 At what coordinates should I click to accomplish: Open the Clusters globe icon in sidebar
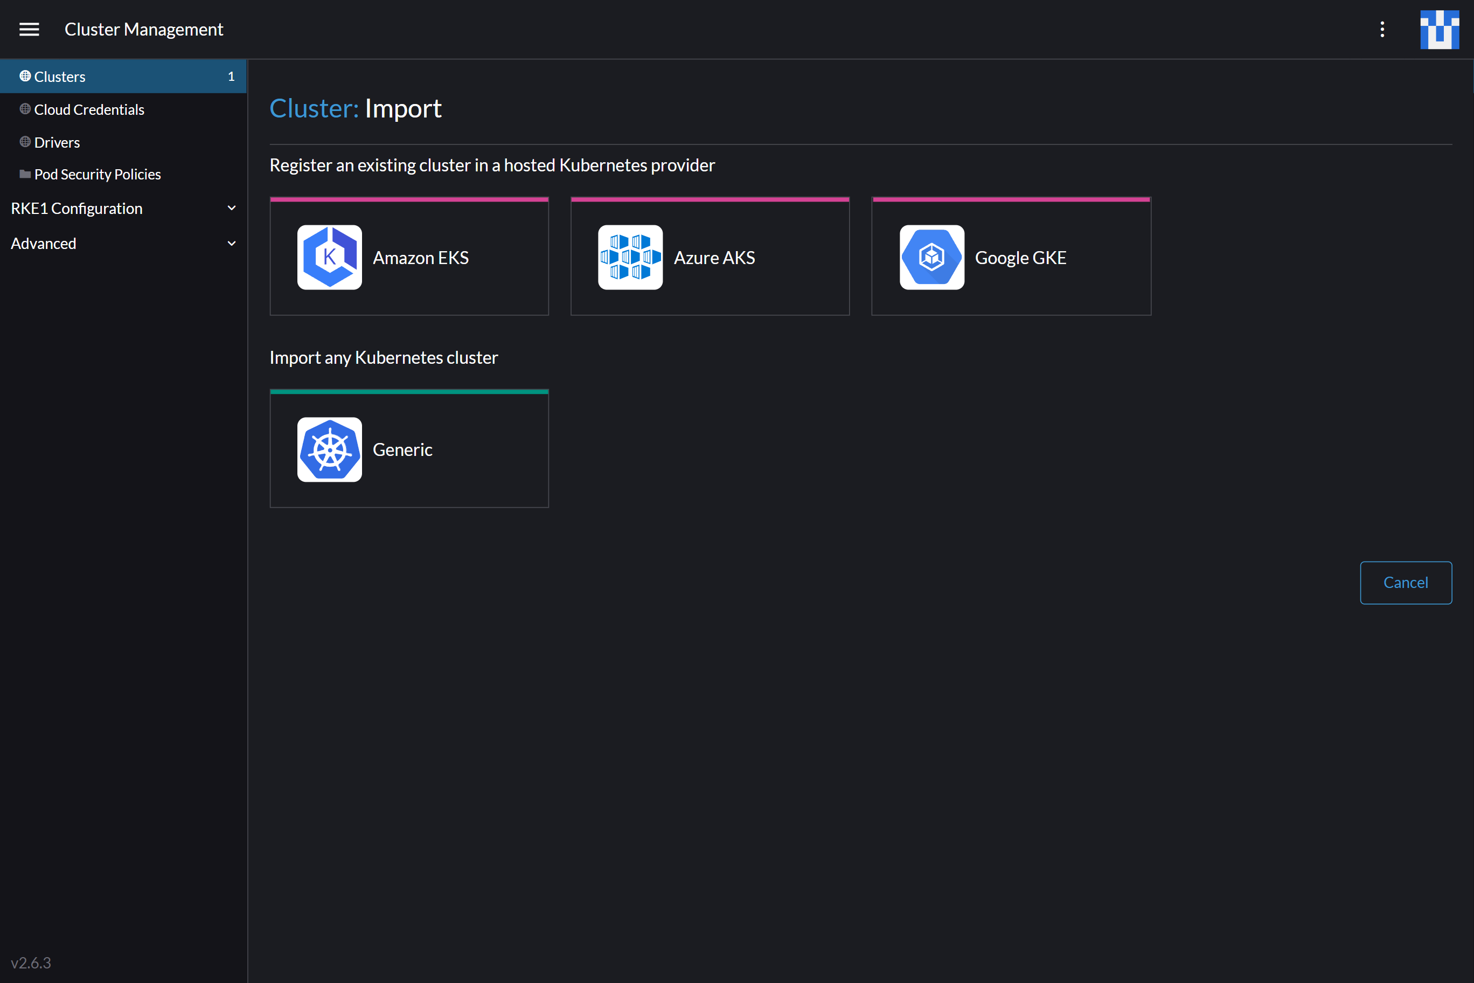pos(25,76)
